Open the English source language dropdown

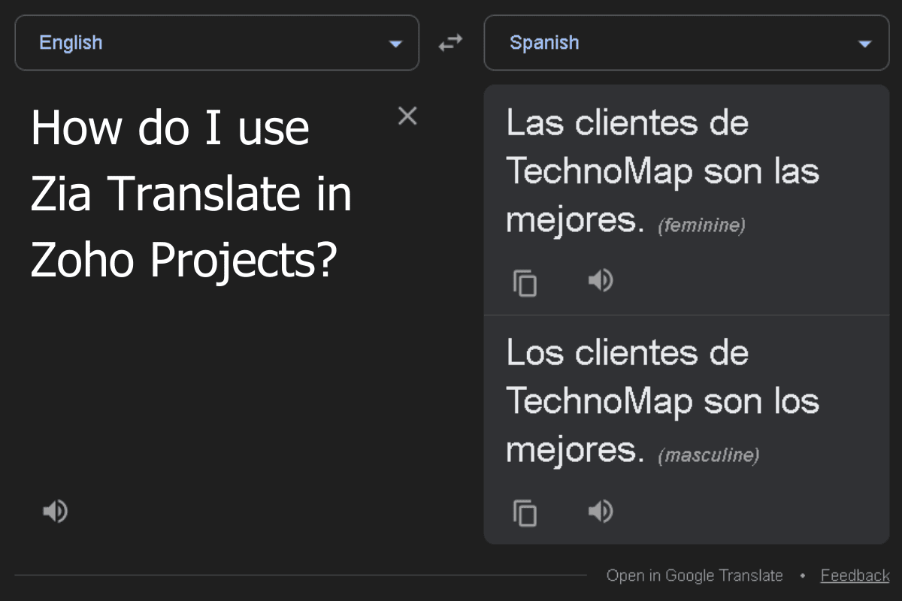[x=217, y=43]
